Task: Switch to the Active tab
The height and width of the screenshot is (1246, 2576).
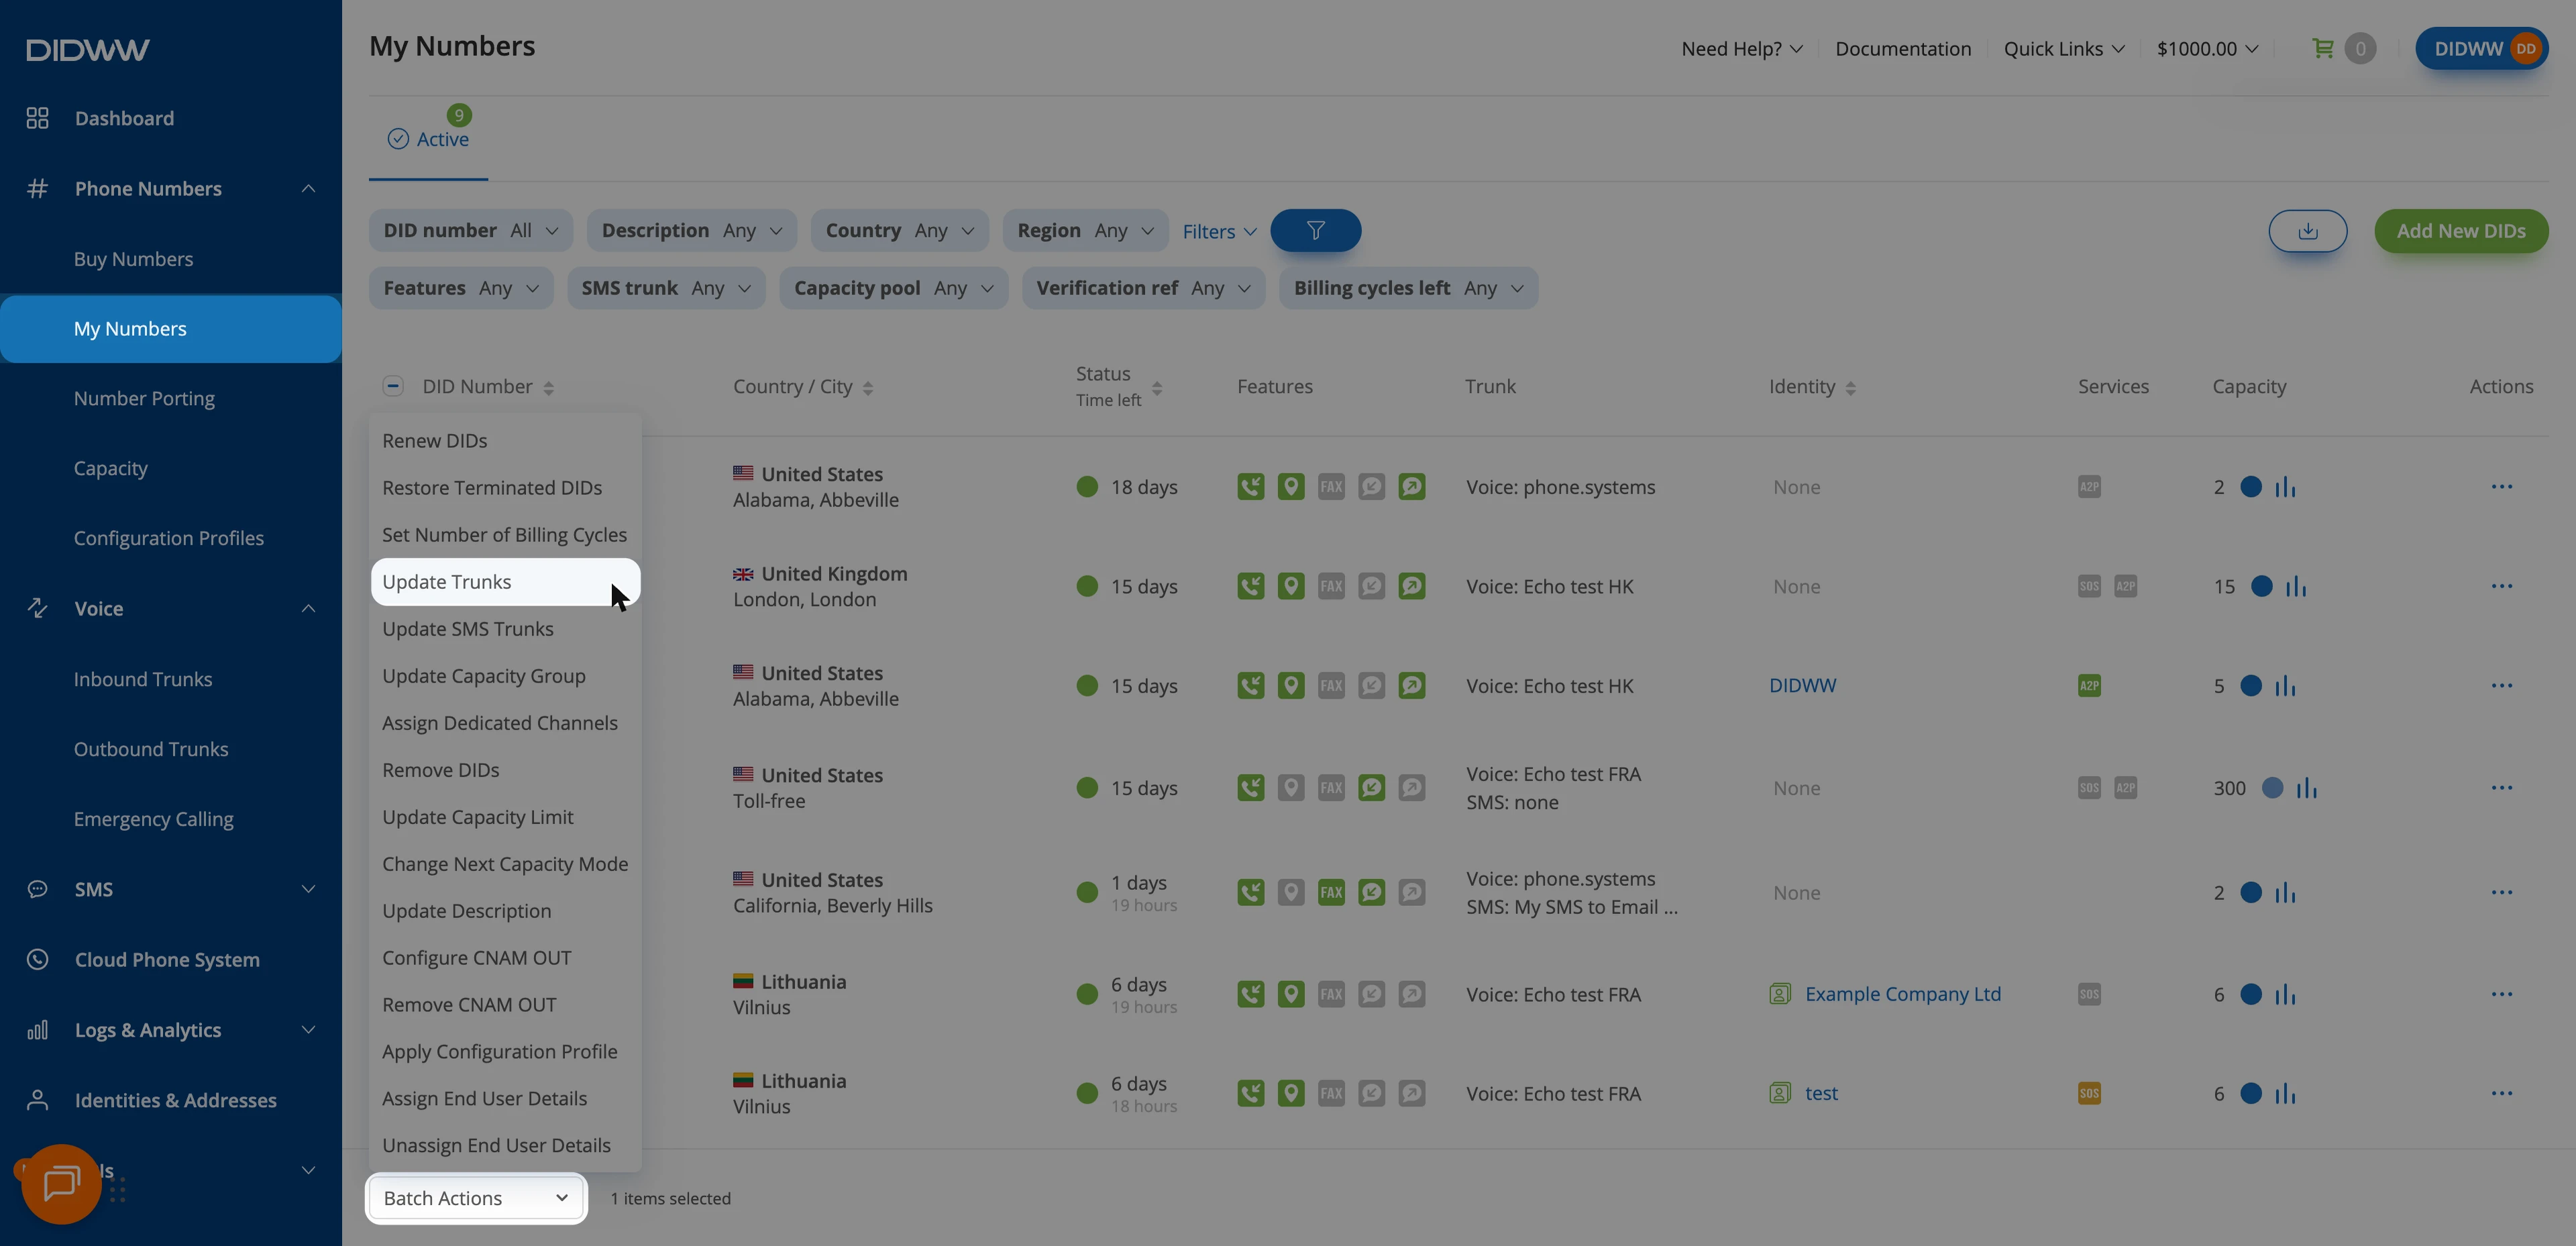Action: [x=428, y=139]
